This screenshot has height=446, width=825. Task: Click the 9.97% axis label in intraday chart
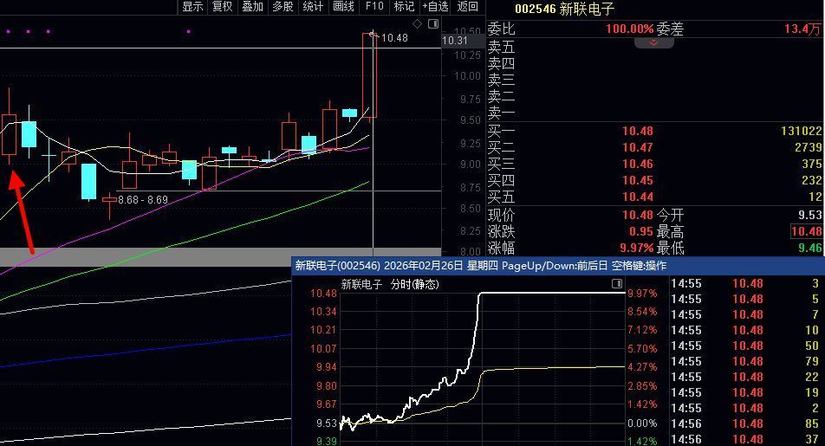pos(642,294)
